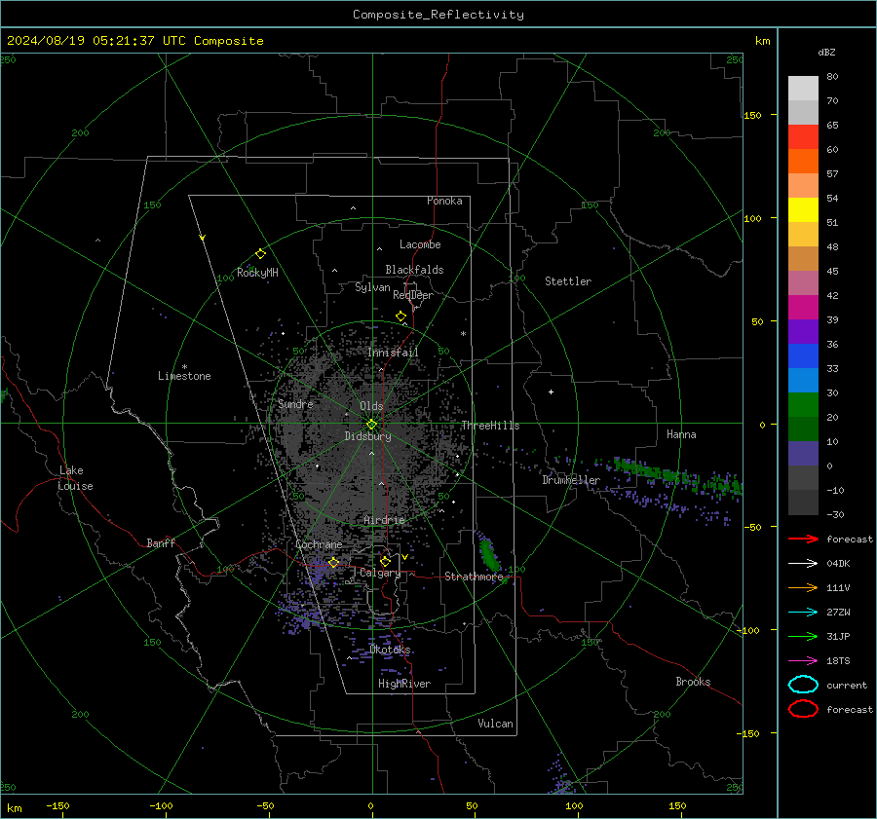
Task: Click the Lake Louise label
Action: tap(75, 478)
